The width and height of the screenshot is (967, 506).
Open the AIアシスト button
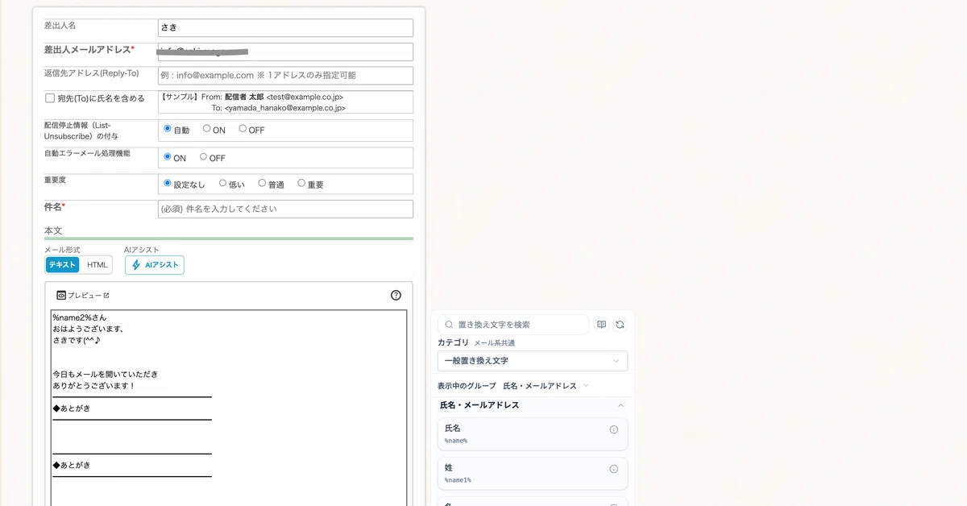click(x=154, y=265)
